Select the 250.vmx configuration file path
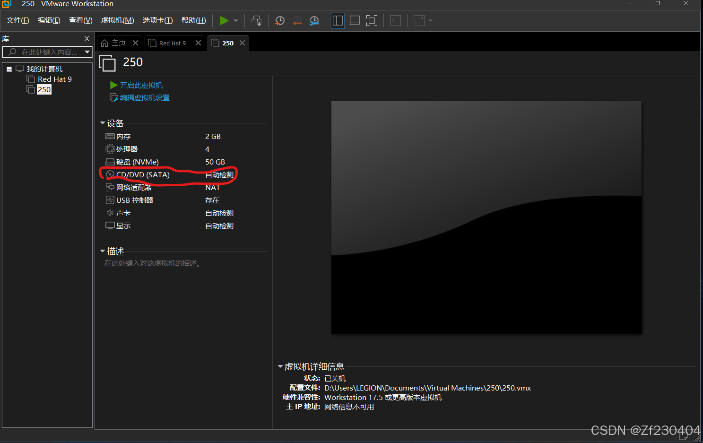Image resolution: width=703 pixels, height=443 pixels. pyautogui.click(x=427, y=388)
